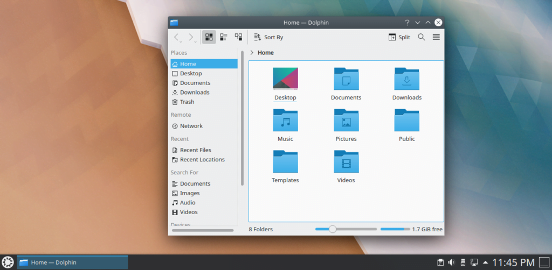Click the 11:45 PM clock
This screenshot has width=552, height=270.
513,262
